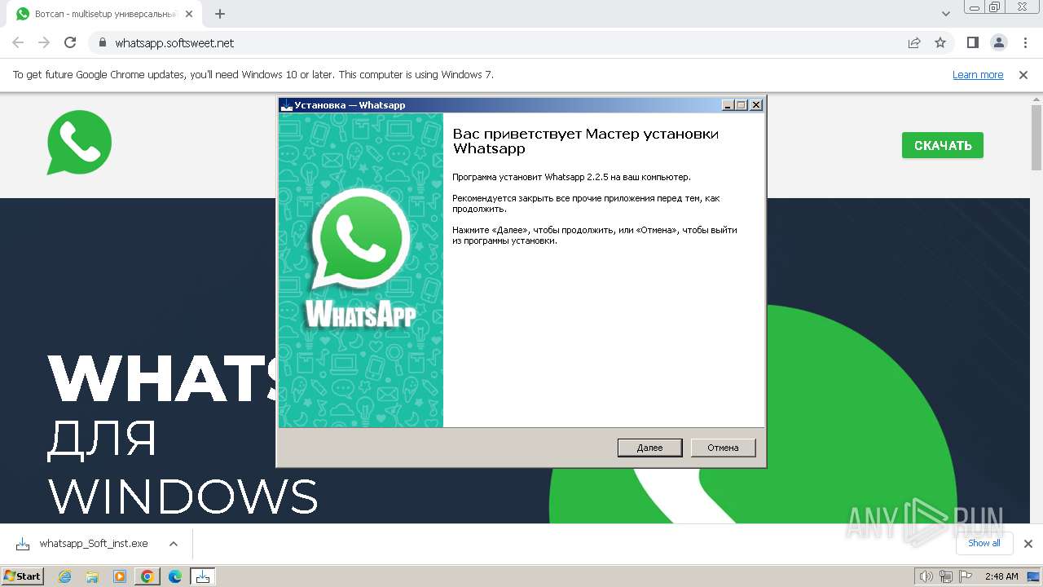Expand whatsapp_Soft_inst.exe download options arrow
Screen dimensions: 1043x587
coord(174,544)
